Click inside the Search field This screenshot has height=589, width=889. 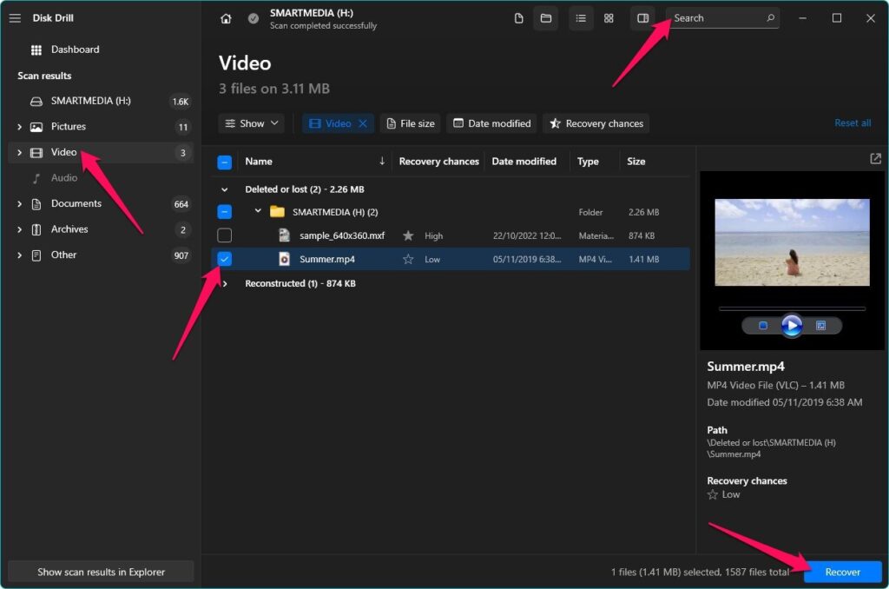[x=721, y=17]
